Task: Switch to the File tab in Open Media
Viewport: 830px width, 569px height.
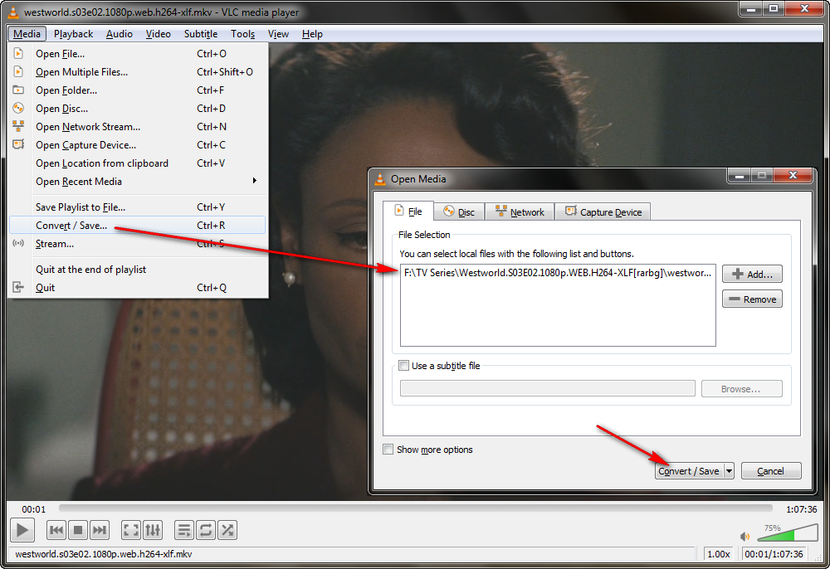Action: [408, 211]
